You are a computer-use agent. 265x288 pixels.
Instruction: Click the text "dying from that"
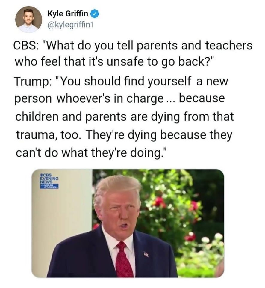click(x=192, y=117)
